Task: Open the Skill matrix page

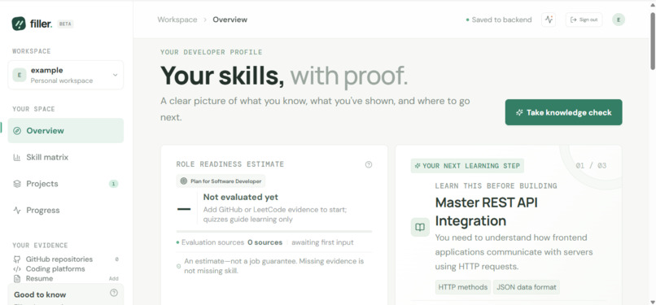Action: tap(66, 158)
